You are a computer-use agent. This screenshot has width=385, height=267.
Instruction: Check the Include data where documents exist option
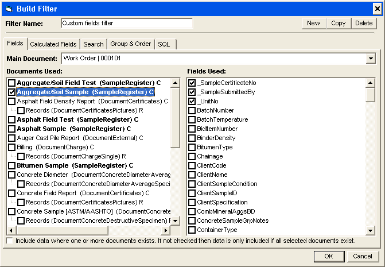coord(10,241)
